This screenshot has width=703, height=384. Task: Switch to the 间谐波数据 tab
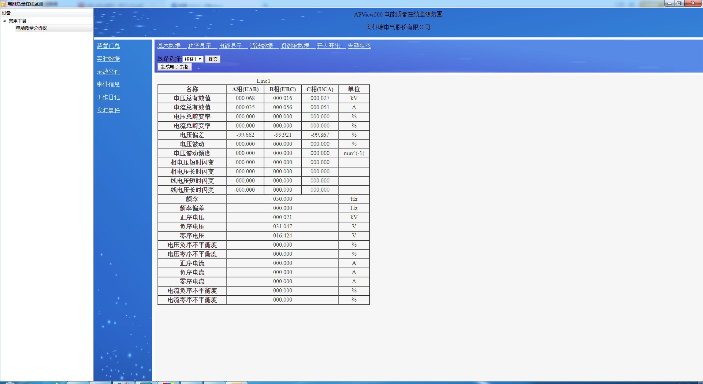[295, 46]
